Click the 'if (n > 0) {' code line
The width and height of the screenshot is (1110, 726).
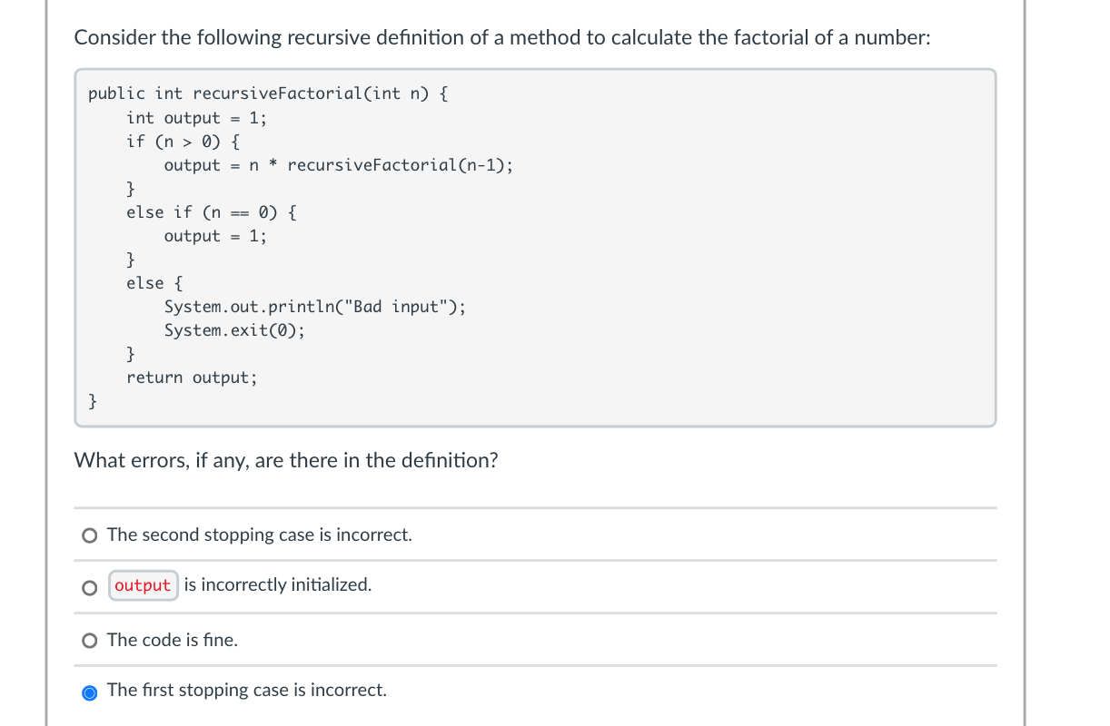point(183,141)
